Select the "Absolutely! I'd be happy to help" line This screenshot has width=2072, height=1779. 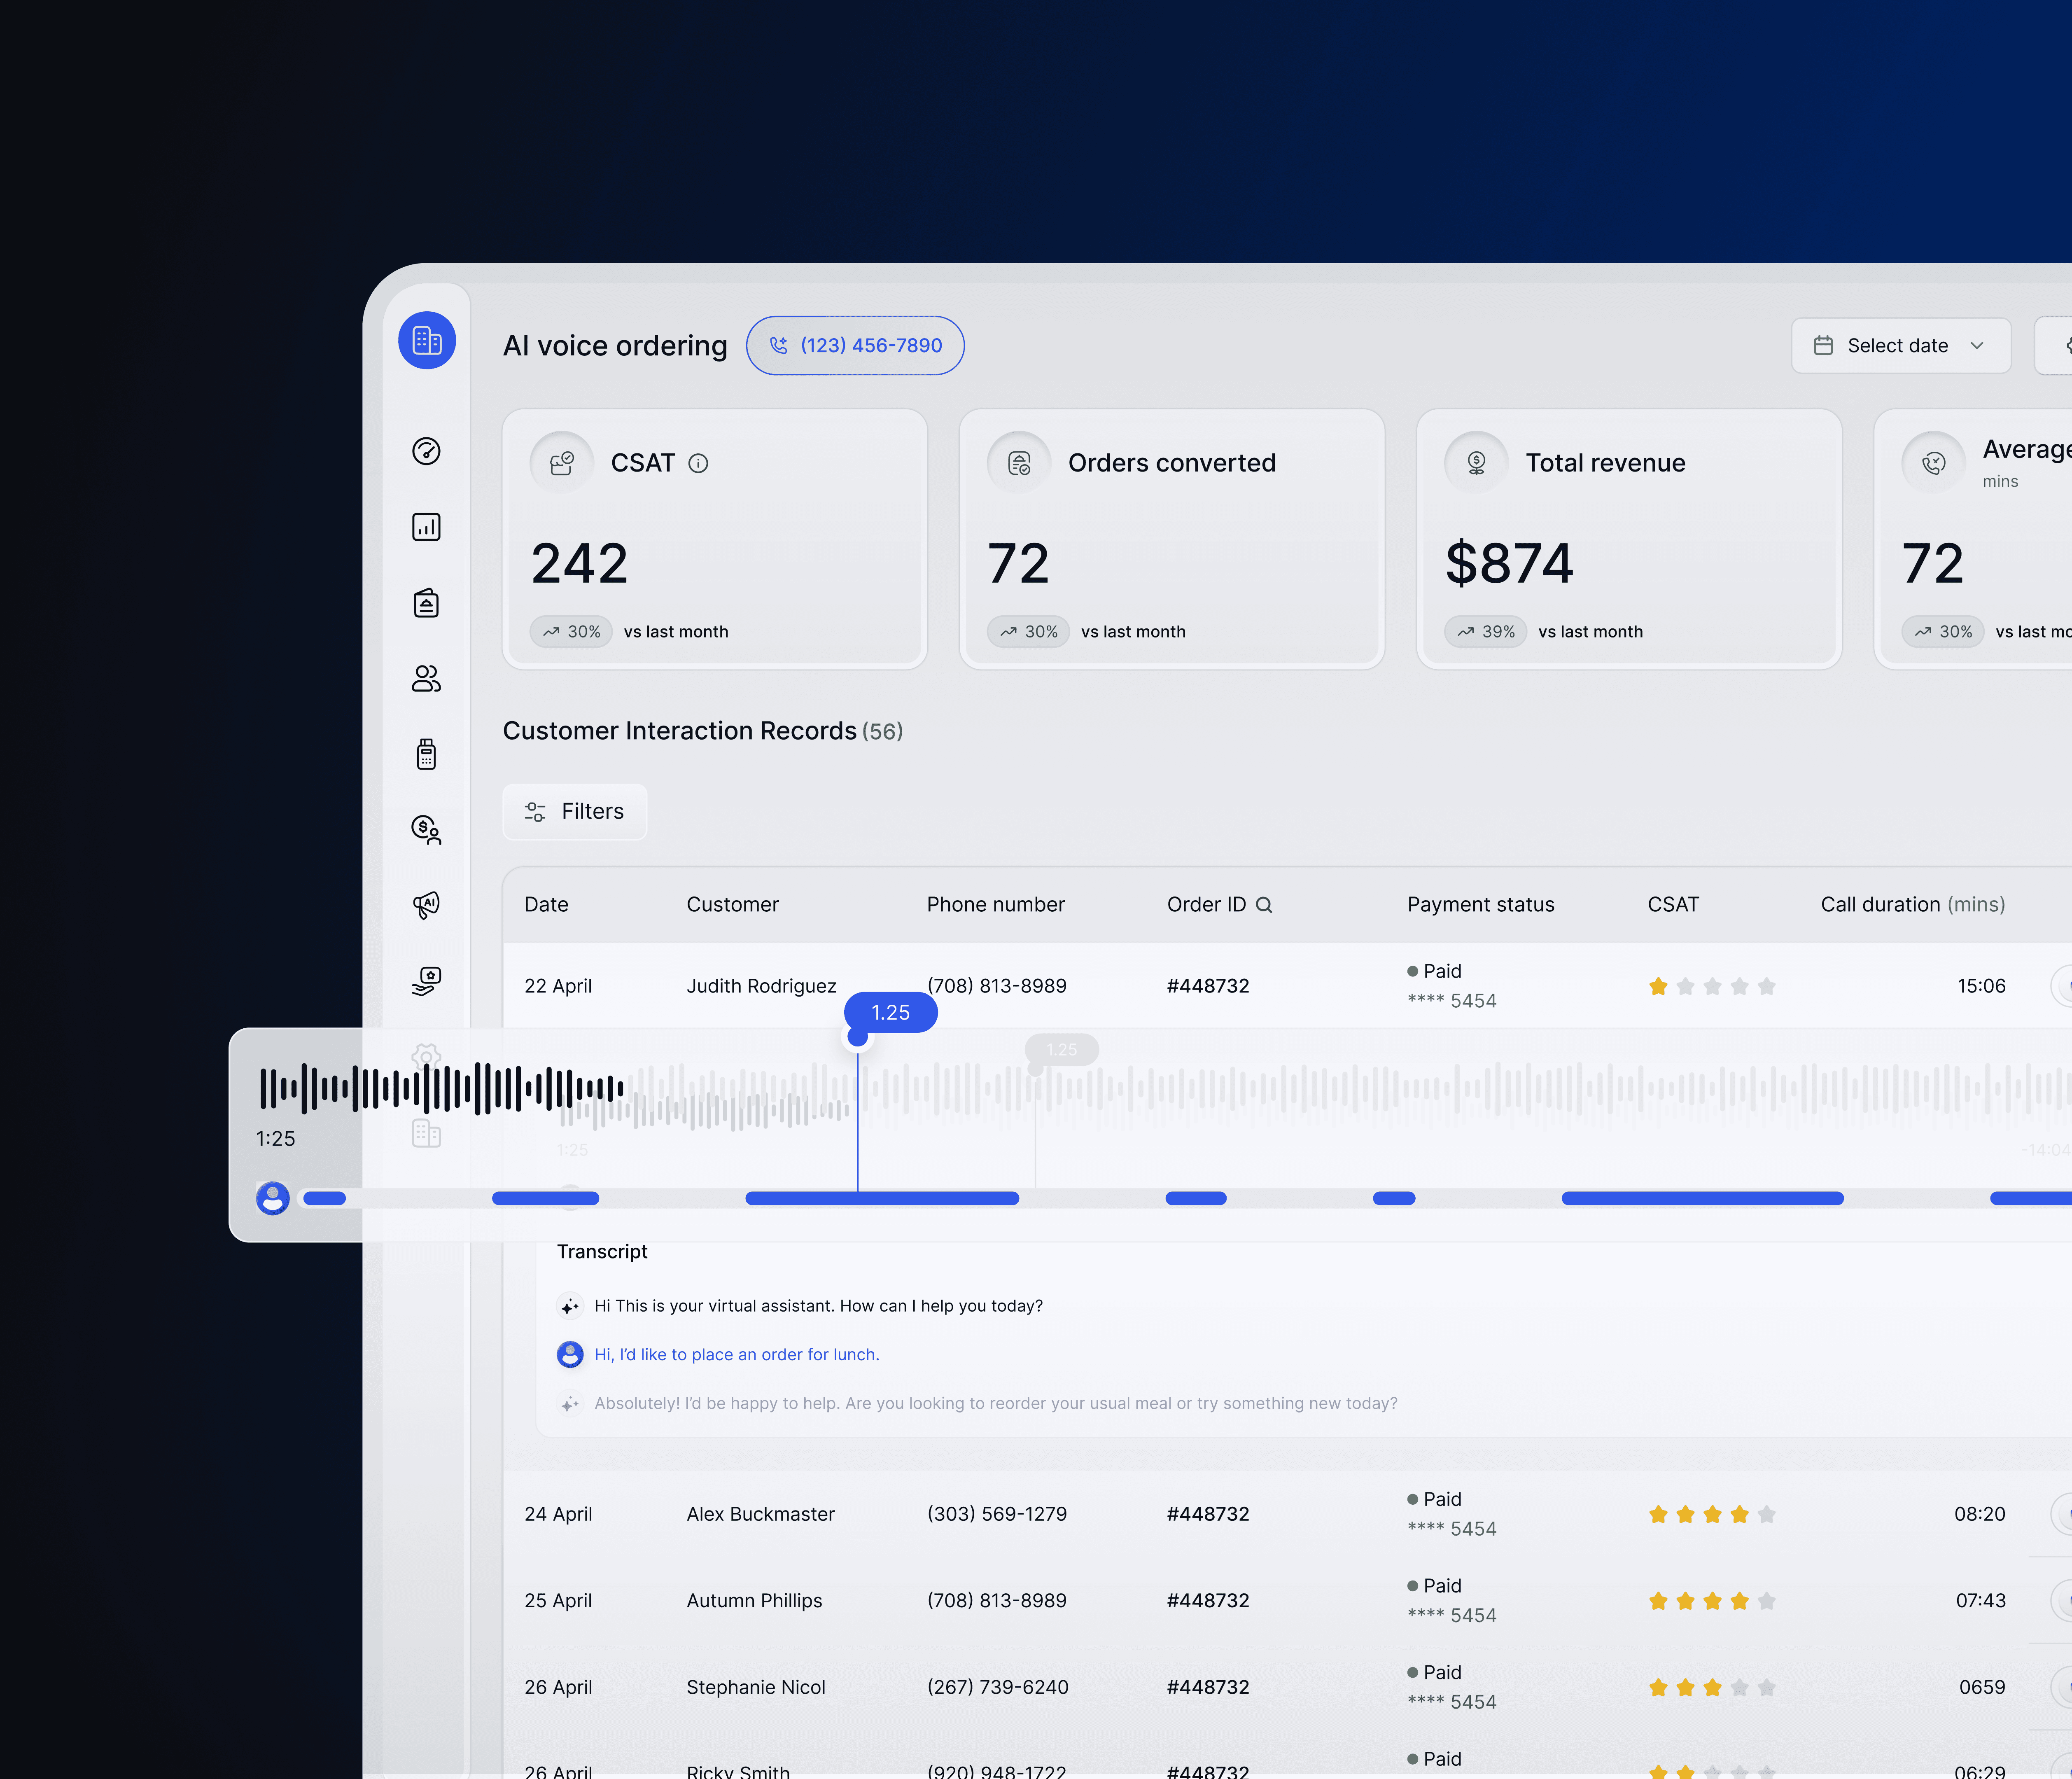pyautogui.click(x=996, y=1404)
